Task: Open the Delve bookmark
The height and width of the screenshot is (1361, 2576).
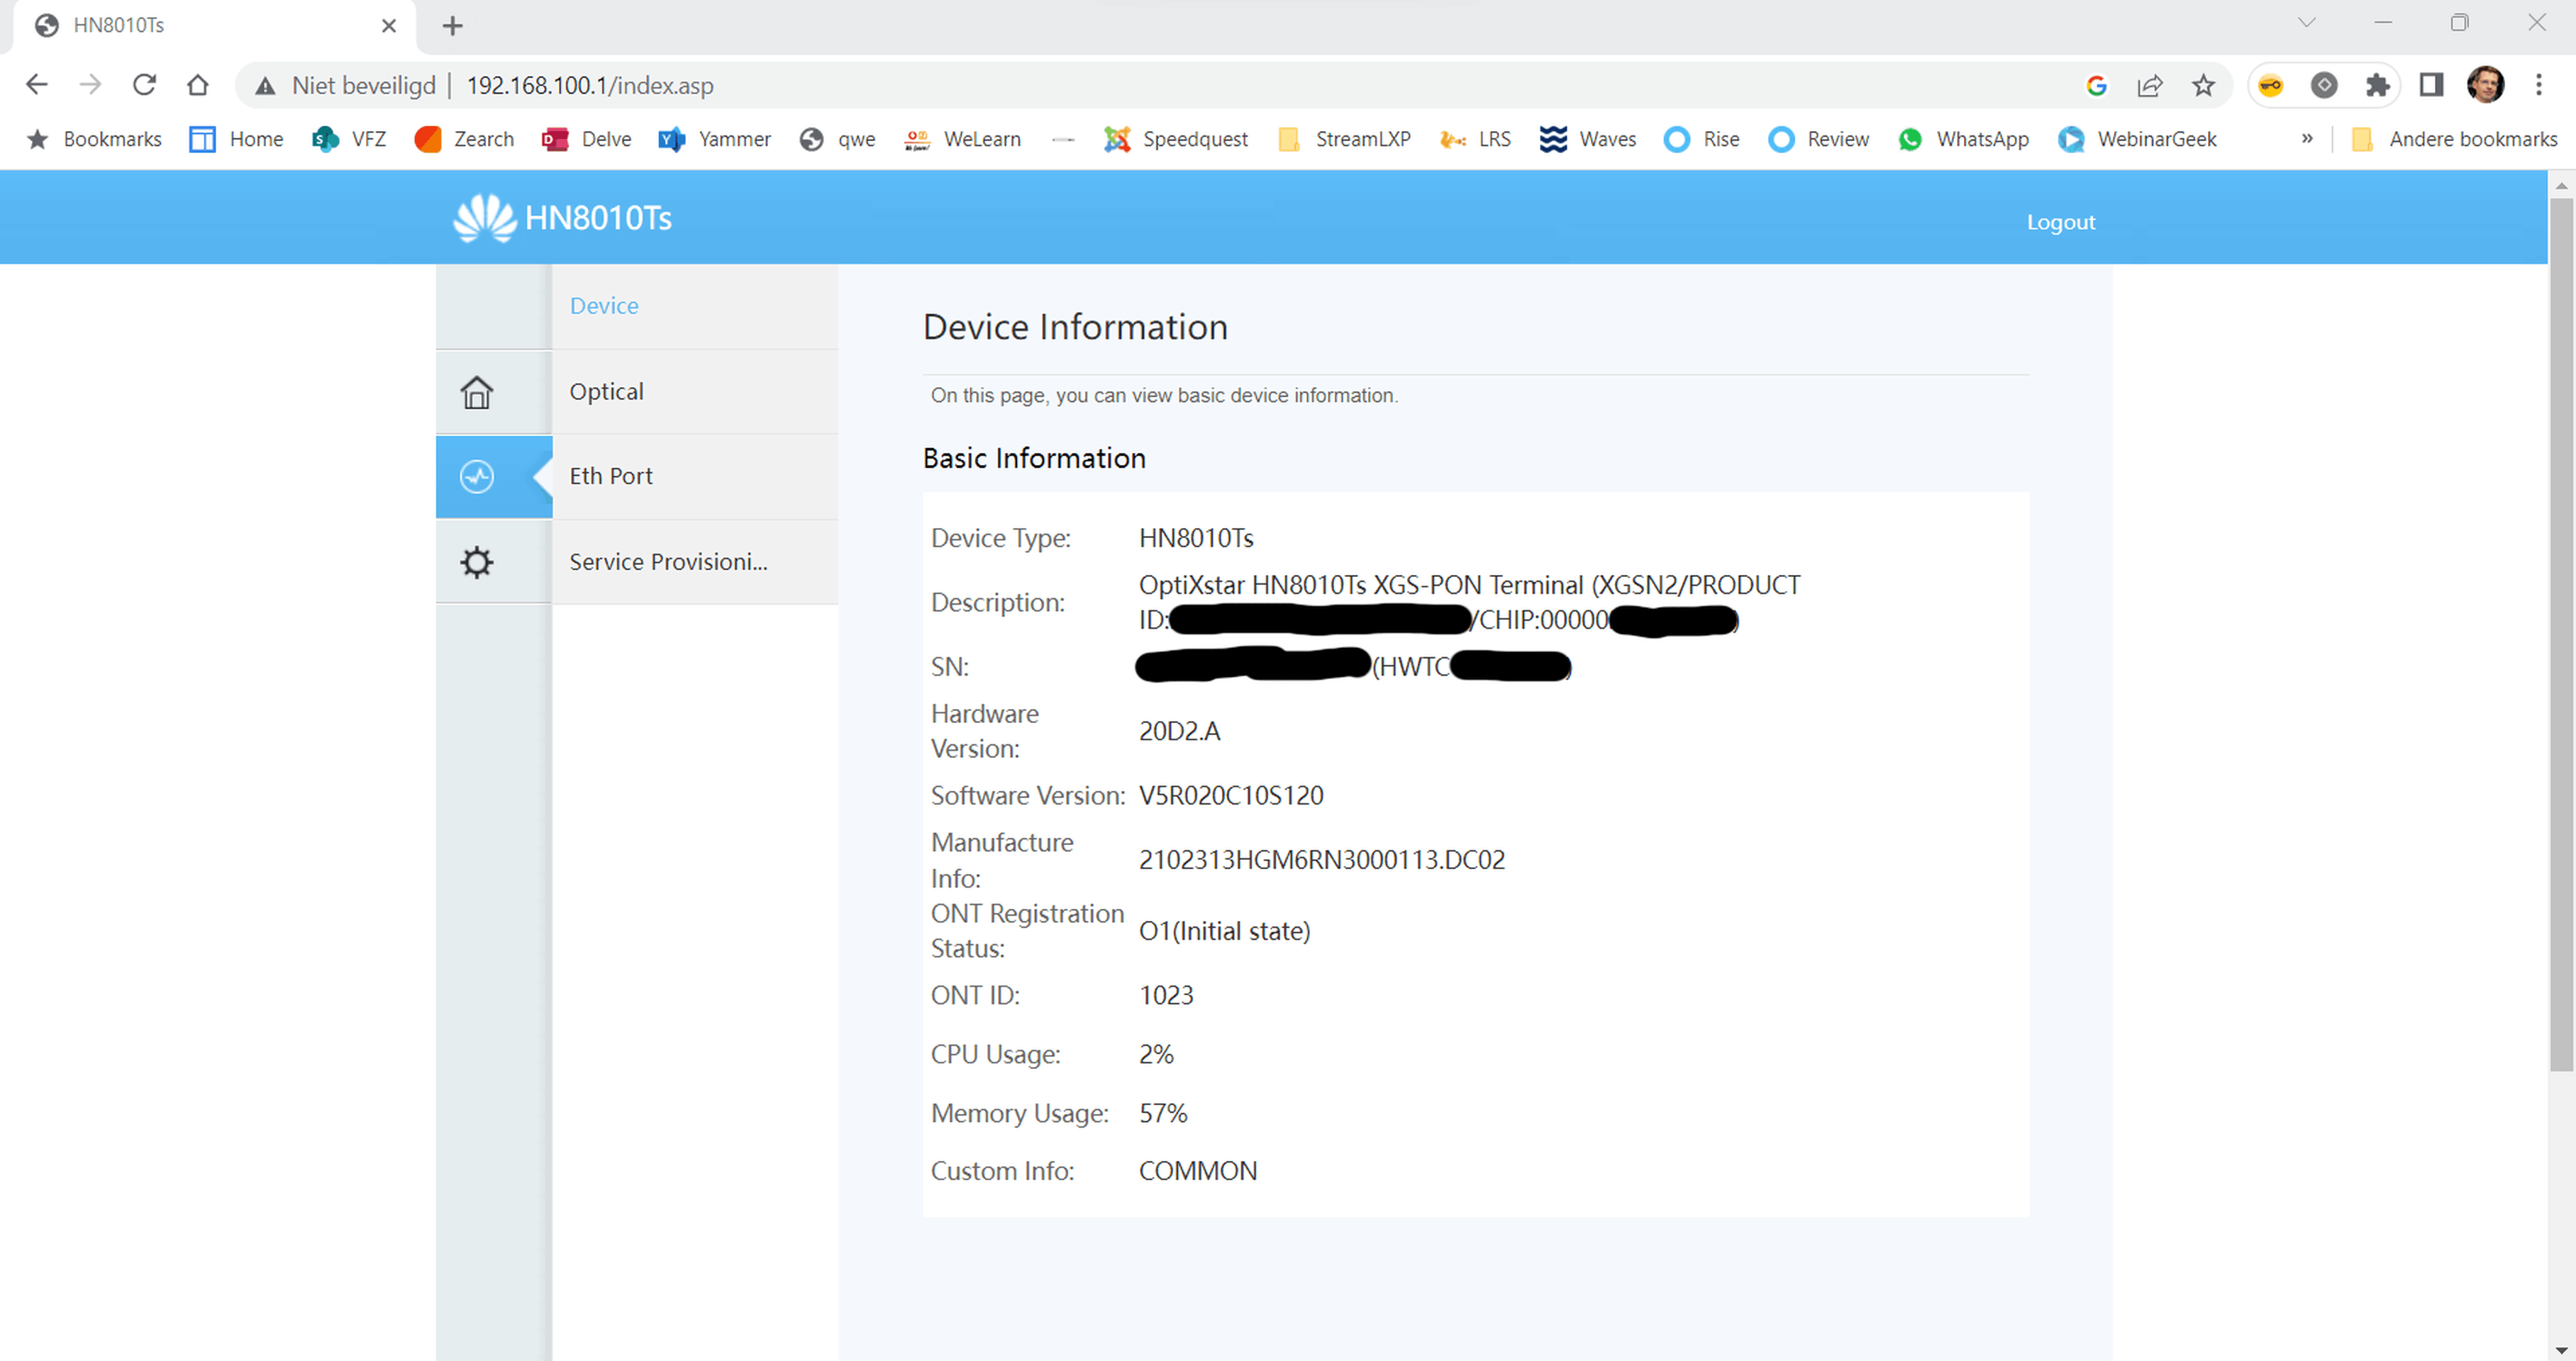Action: [586, 139]
